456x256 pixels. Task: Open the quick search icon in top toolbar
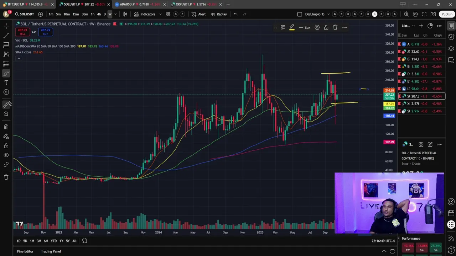pyautogui.click(x=406, y=14)
